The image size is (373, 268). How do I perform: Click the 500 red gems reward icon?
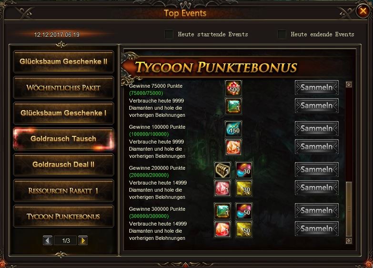(x=233, y=88)
